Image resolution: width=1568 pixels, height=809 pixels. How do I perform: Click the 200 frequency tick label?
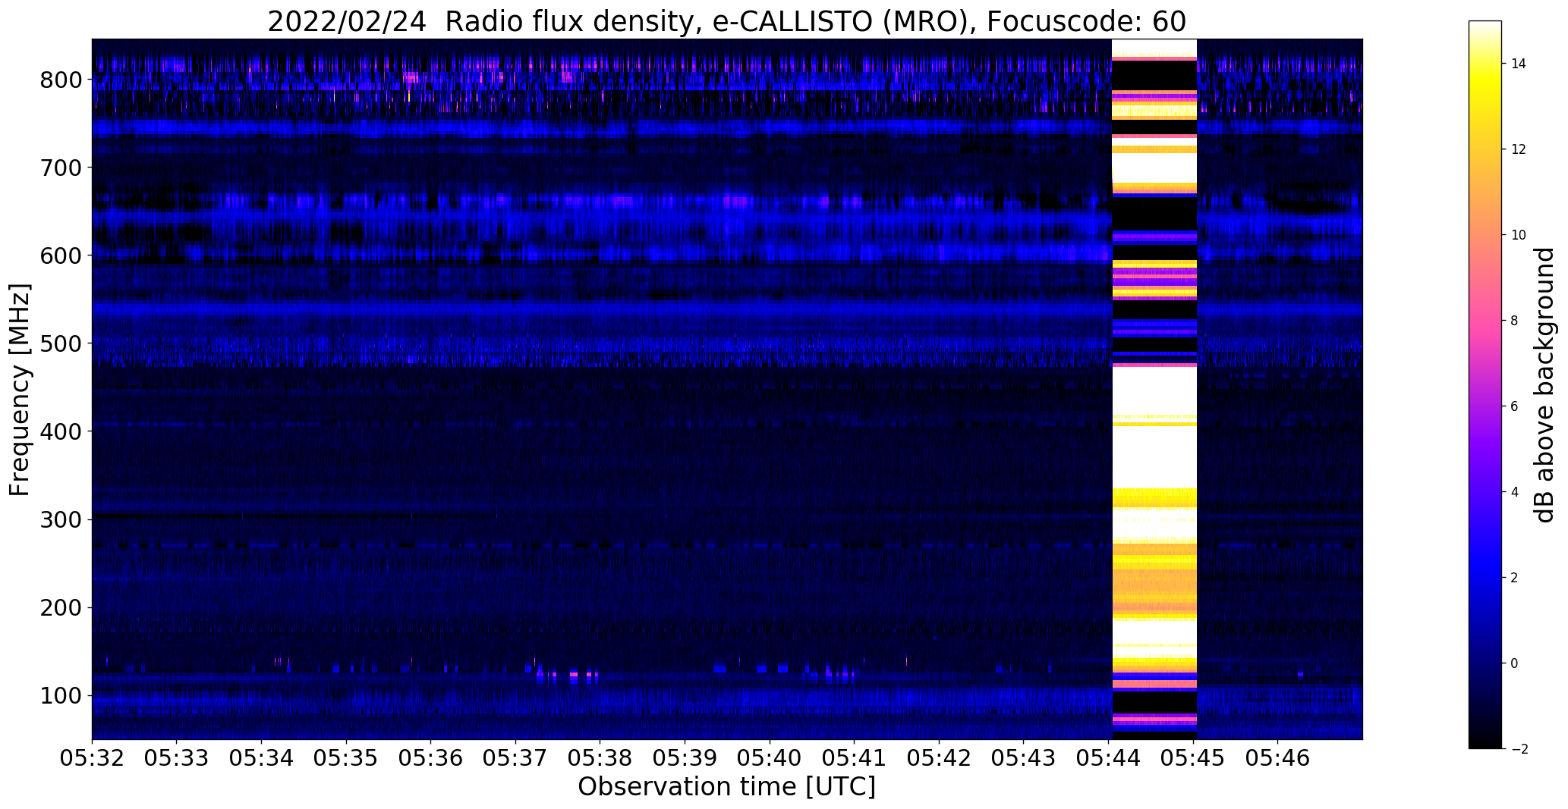(62, 607)
